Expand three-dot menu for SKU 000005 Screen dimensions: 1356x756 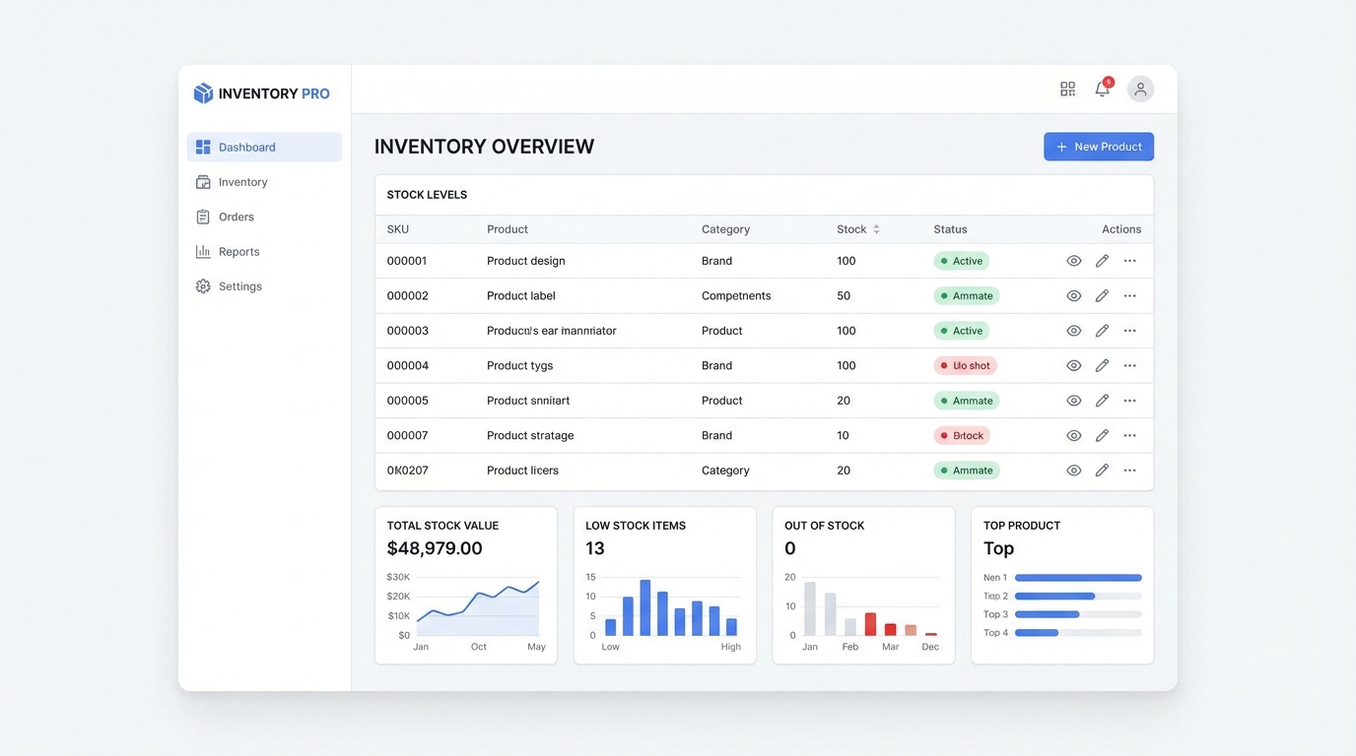click(1129, 401)
